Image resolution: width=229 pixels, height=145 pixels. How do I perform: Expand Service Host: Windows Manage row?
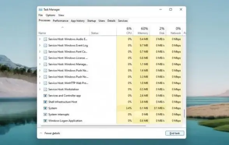(x=40, y=64)
